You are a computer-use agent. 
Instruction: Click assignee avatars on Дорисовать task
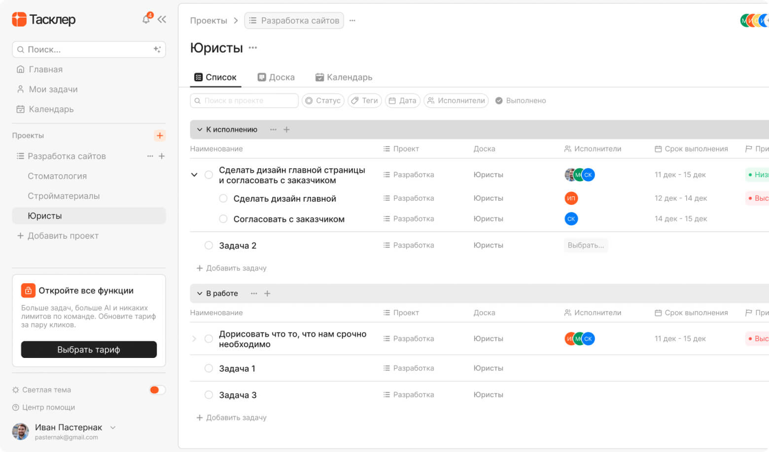pos(580,339)
